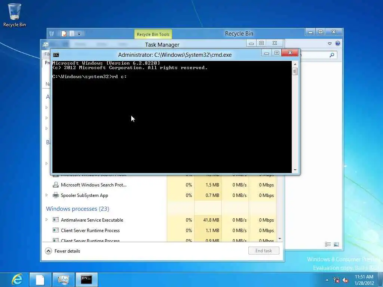Click the muted volume tray icon
Viewport: 383px width, 287px height.
pyautogui.click(x=345, y=280)
